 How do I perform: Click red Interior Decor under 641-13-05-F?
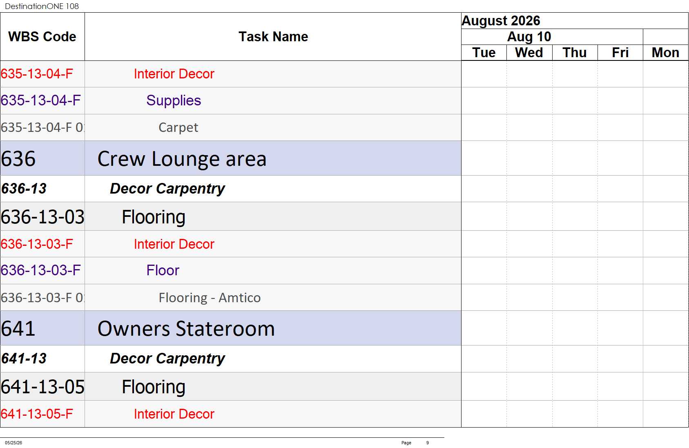[174, 414]
